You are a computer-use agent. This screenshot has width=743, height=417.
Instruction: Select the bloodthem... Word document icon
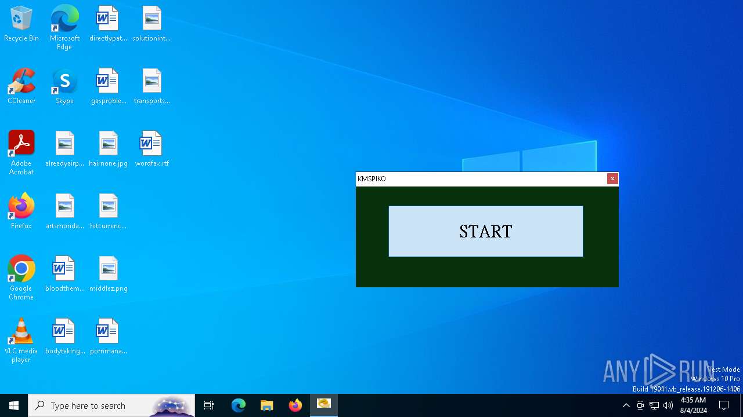[64, 275]
